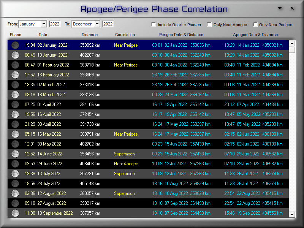Click the To year input field
304x228 pixels.
coord(108,24)
